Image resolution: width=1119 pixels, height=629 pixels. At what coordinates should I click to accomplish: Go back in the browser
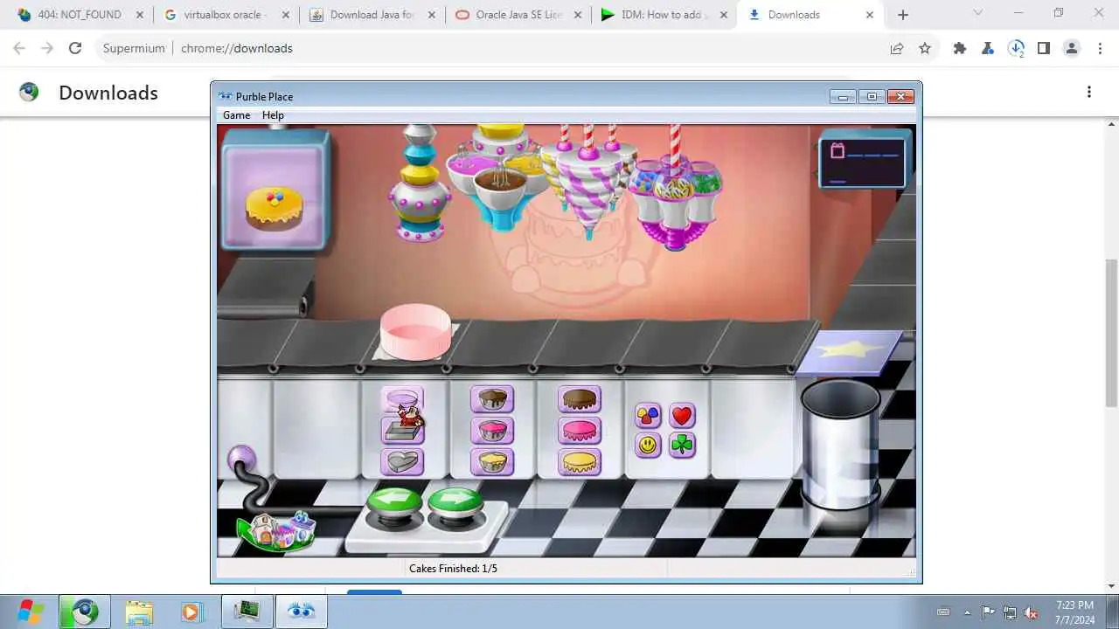[19, 48]
